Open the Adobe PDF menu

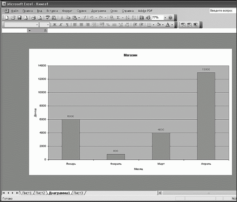145,11
